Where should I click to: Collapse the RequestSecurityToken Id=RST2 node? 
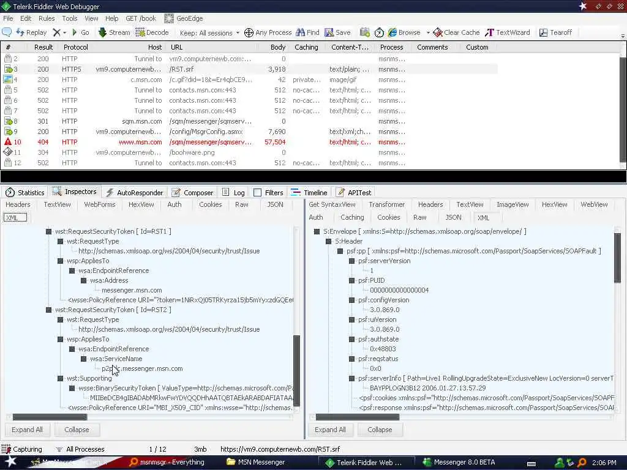pos(49,310)
